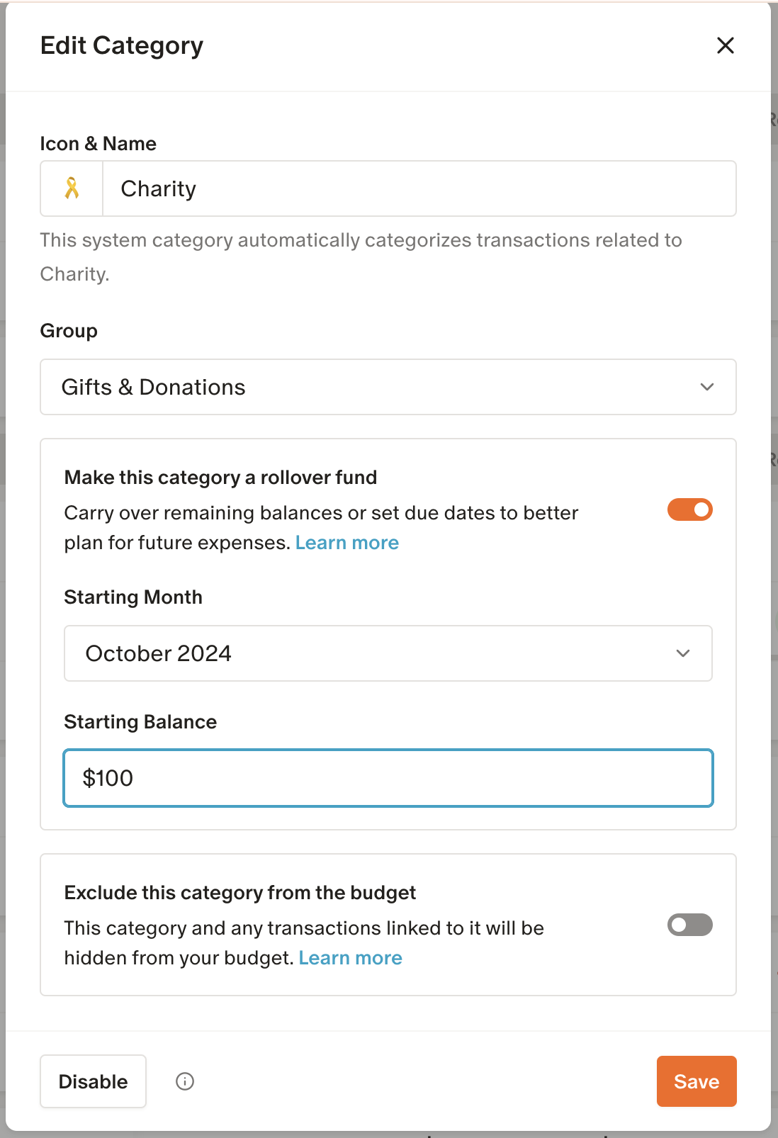778x1138 pixels.
Task: Click the Edit Category dialog title
Action: [122, 46]
